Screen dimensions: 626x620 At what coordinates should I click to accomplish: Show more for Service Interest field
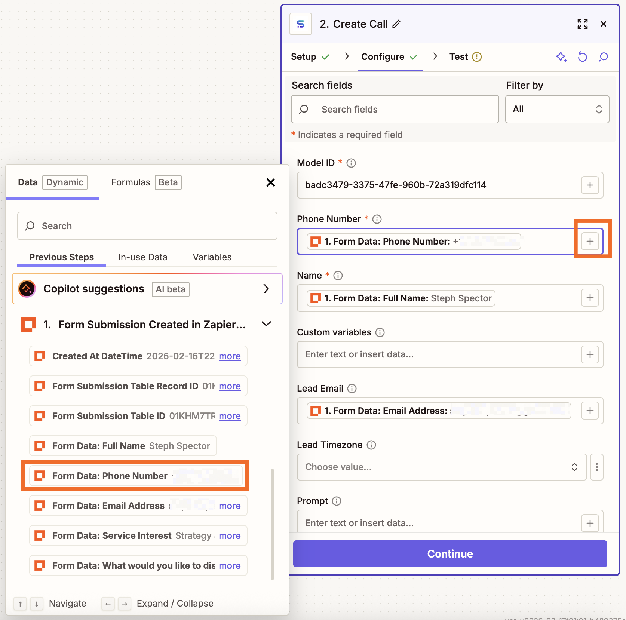pos(230,535)
